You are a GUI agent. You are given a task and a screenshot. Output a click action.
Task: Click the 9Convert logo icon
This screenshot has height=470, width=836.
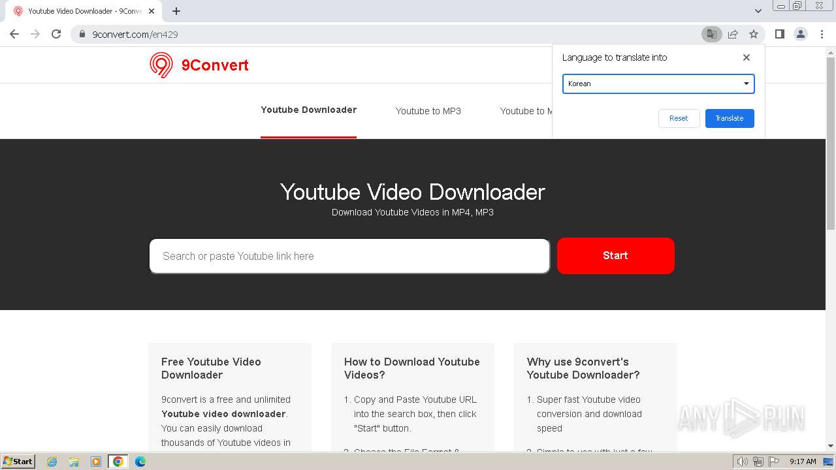pyautogui.click(x=161, y=65)
